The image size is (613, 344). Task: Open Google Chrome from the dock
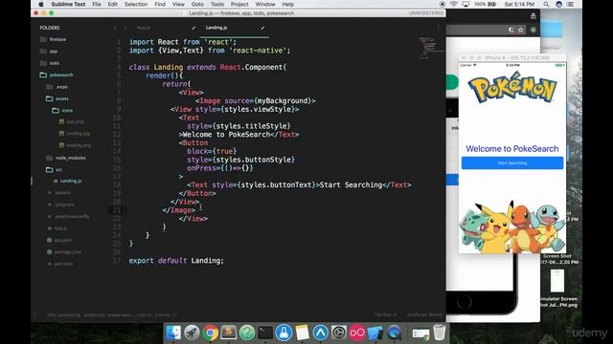tap(210, 333)
